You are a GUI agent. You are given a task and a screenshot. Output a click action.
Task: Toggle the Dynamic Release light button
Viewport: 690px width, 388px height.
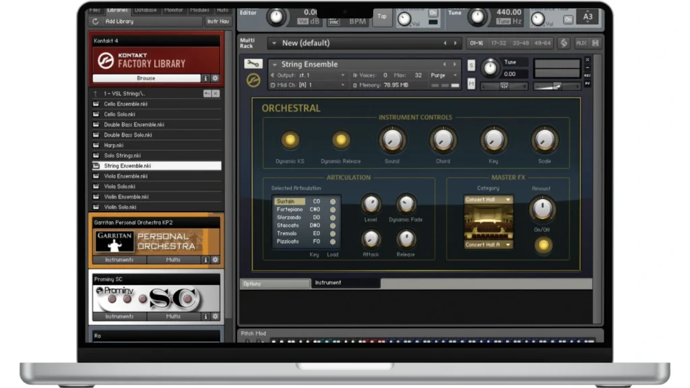tap(340, 140)
